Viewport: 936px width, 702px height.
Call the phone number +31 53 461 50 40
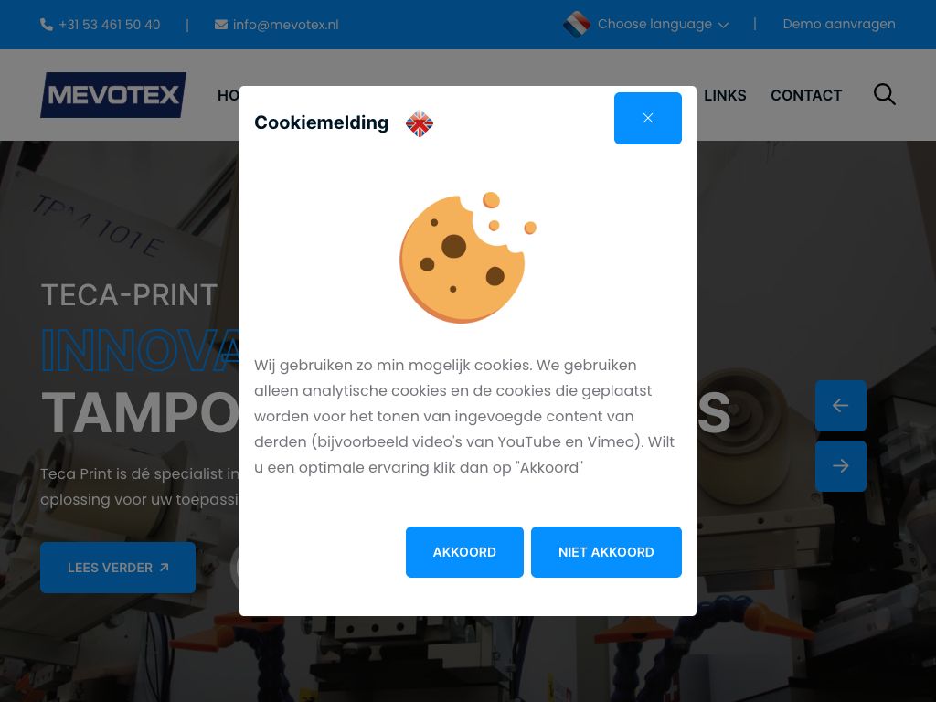110,25
